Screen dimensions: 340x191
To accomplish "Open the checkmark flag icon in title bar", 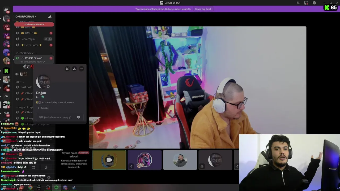I will point(298,3).
